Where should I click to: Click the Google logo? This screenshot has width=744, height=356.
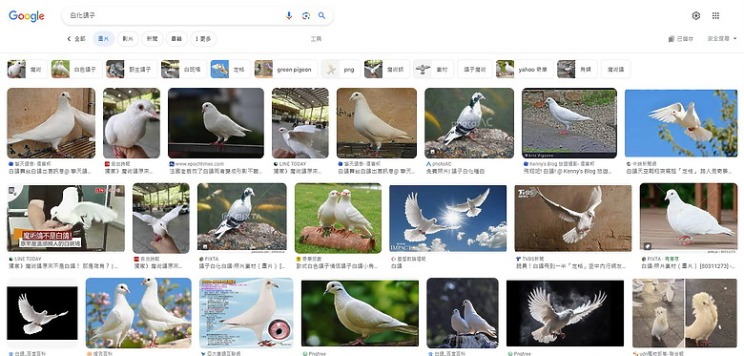point(27,16)
